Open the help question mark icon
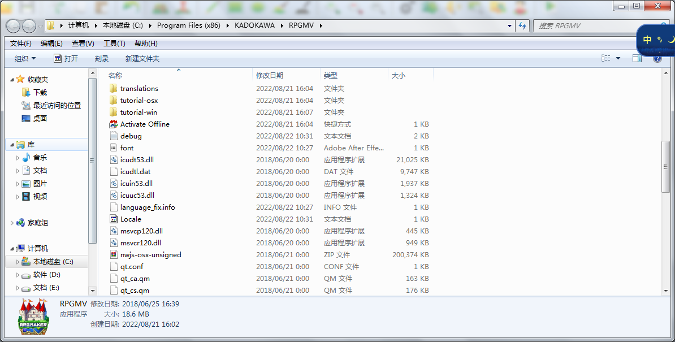Viewport: 675px width, 342px height. click(657, 58)
